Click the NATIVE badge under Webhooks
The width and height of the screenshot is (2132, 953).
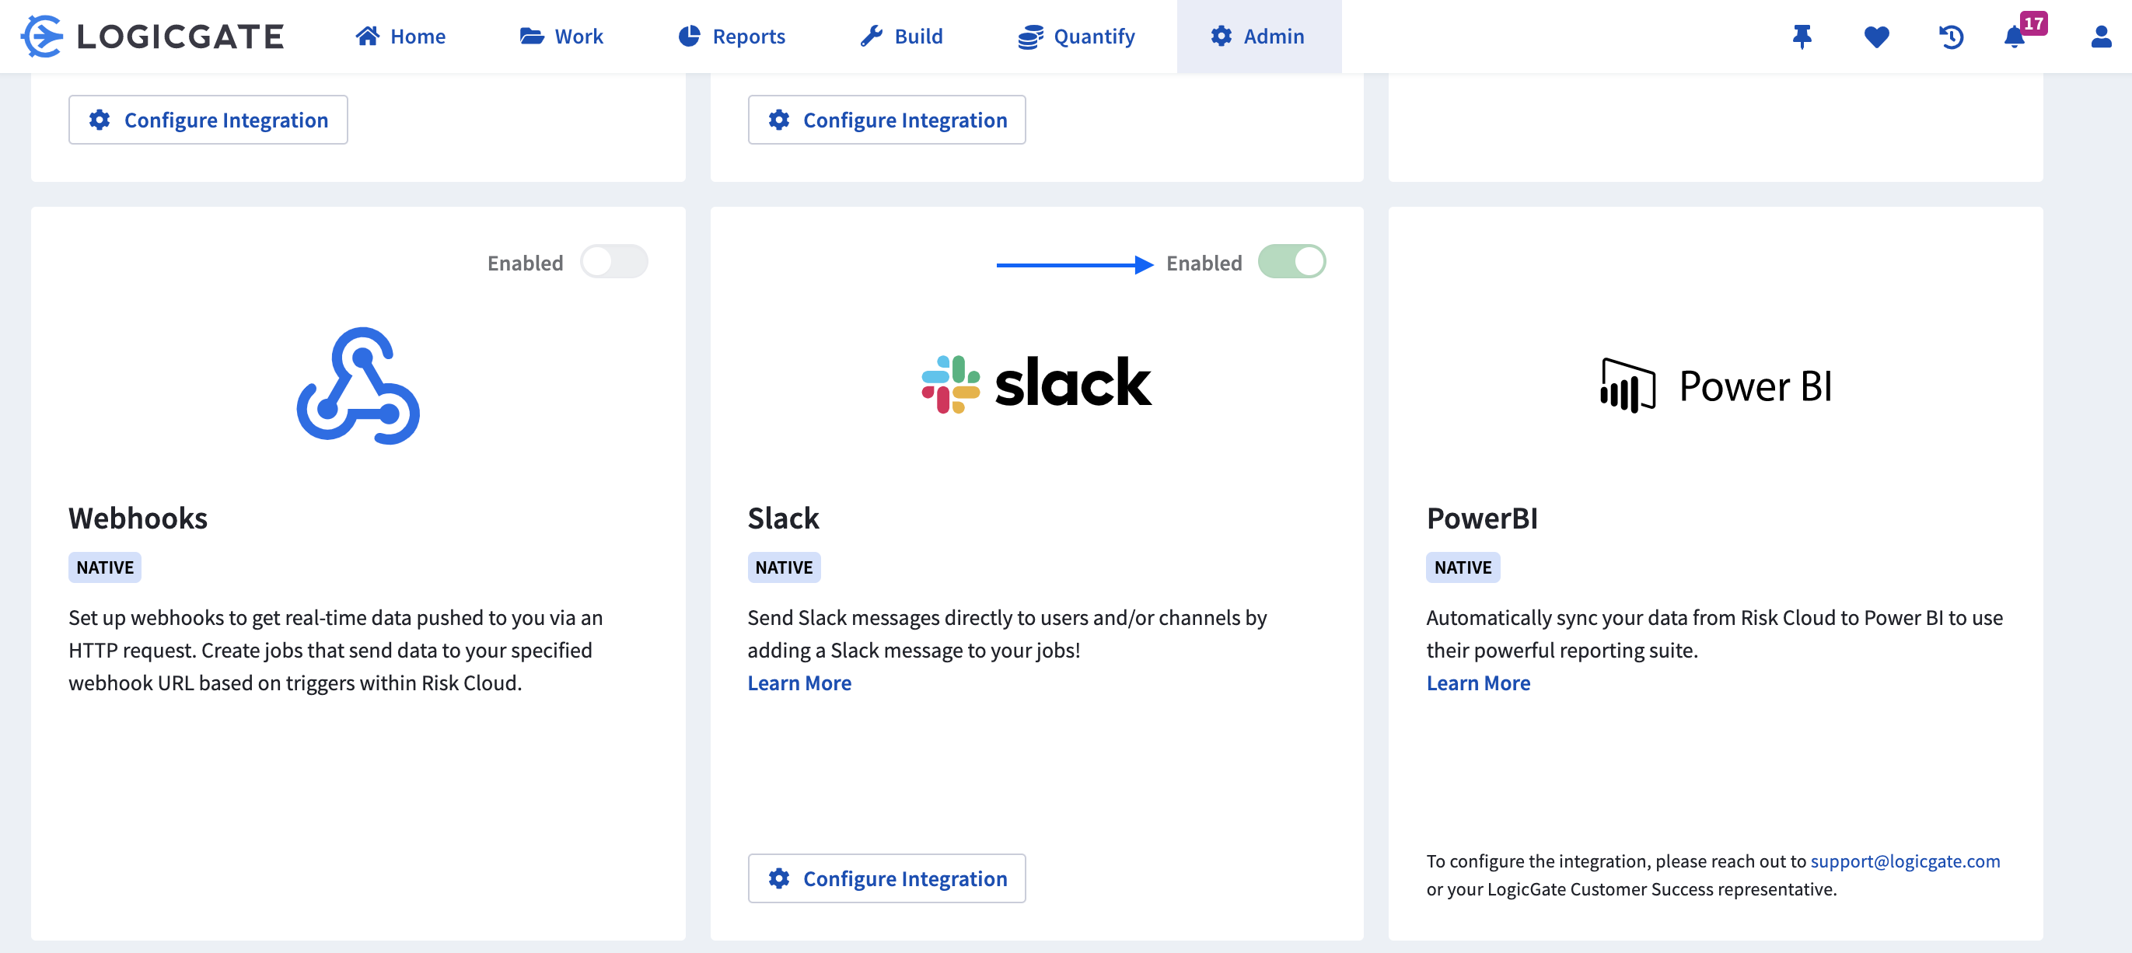[x=105, y=567]
